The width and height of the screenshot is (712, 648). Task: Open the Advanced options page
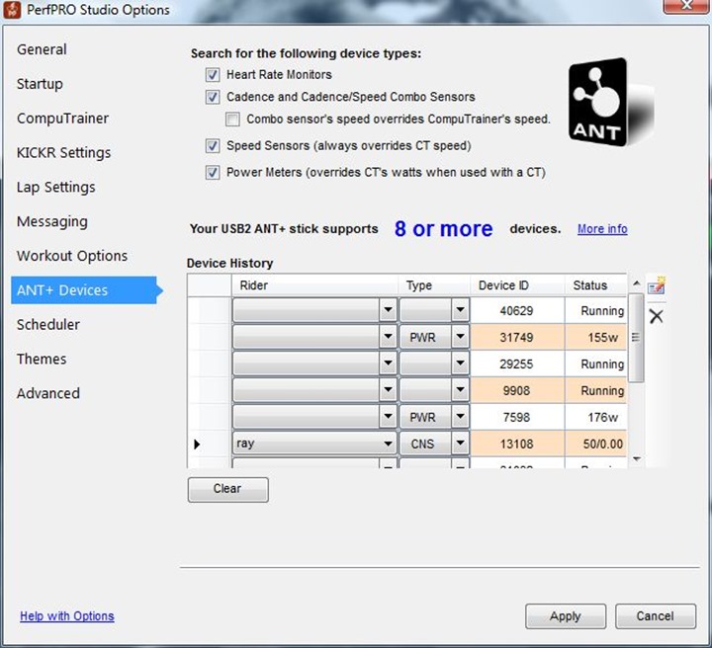pyautogui.click(x=48, y=393)
